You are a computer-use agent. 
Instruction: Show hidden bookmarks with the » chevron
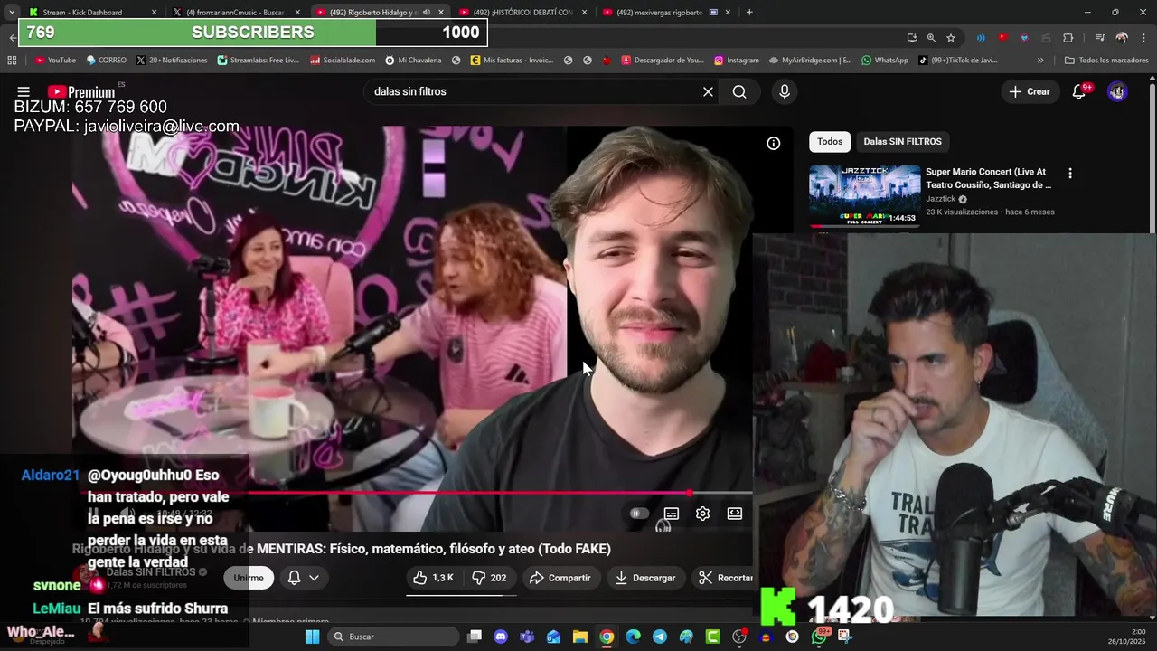pyautogui.click(x=1040, y=61)
